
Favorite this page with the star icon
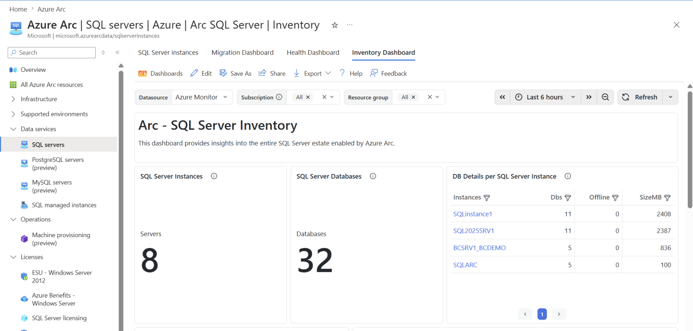334,25
